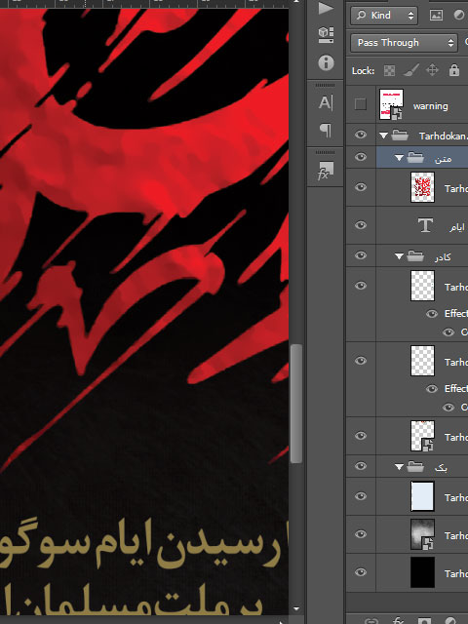Screen dimensions: 468x624
Task: Open the Actions panel play icon
Action: coord(326,8)
